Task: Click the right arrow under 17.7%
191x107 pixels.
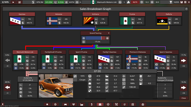Action: (184, 60)
